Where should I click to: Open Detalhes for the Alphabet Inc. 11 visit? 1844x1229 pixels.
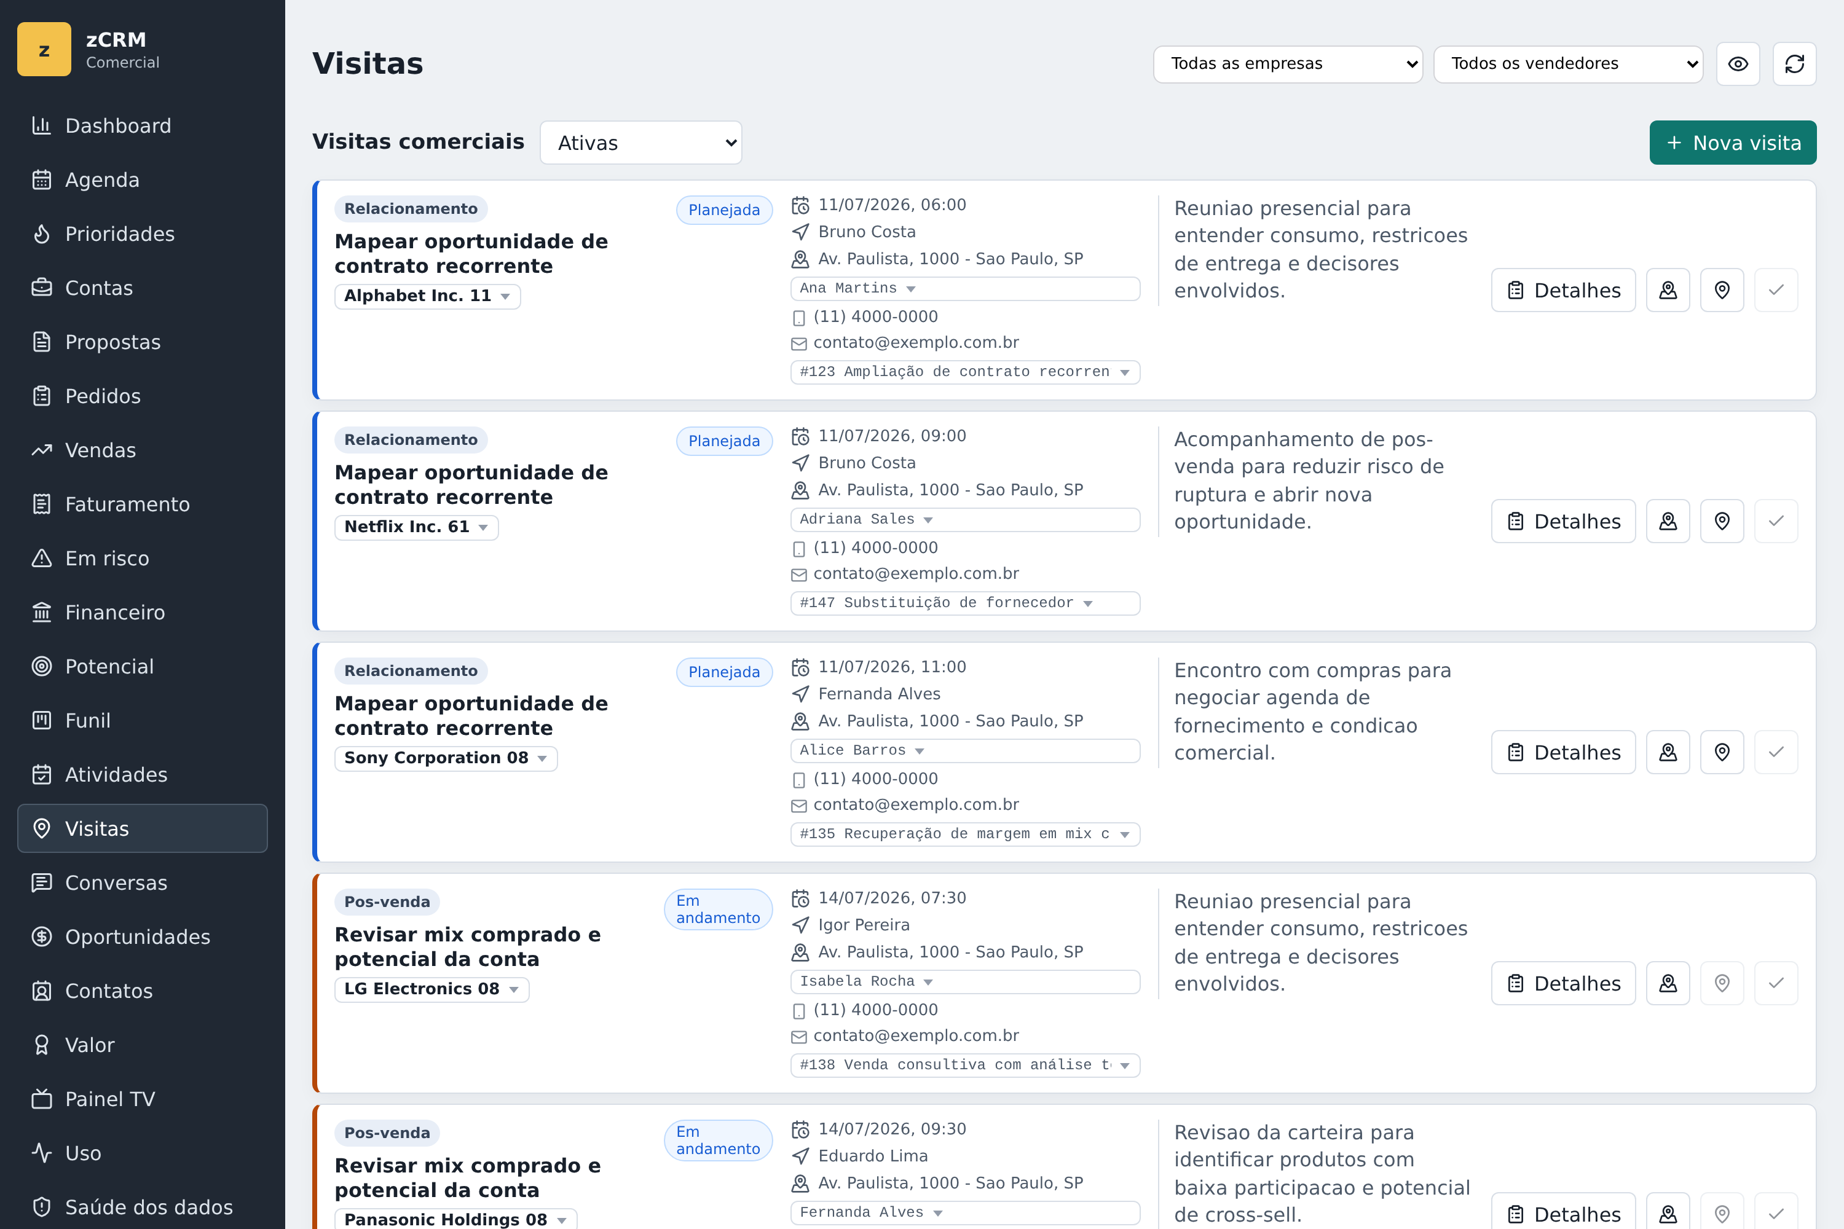1562,290
